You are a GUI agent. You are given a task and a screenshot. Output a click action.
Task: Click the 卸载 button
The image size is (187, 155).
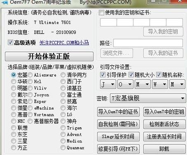point(164,149)
